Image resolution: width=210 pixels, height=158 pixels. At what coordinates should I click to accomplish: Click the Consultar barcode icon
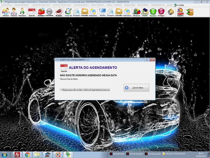[49, 12]
